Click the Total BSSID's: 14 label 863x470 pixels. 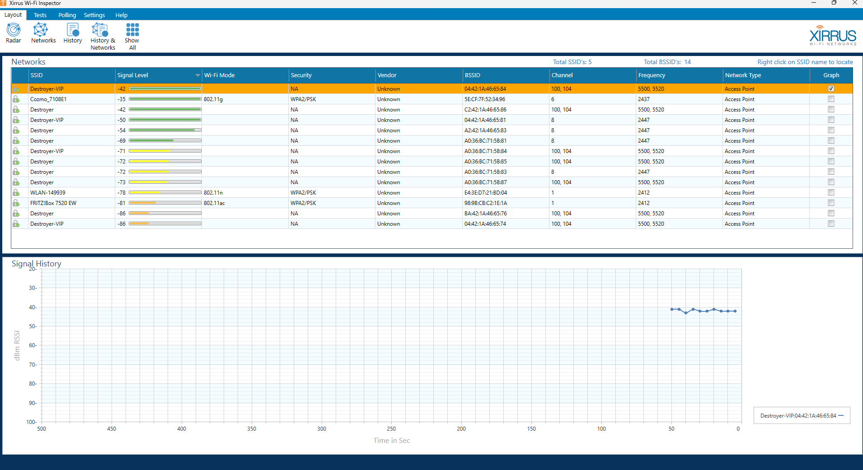(667, 62)
